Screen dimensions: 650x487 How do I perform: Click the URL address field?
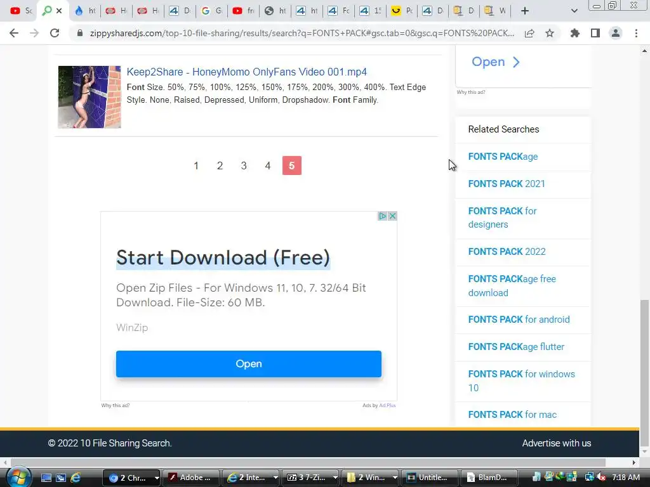[302, 33]
